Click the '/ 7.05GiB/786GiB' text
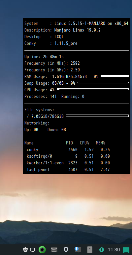Image resolution: width=132 pixels, height=255 pixels. click(45, 117)
